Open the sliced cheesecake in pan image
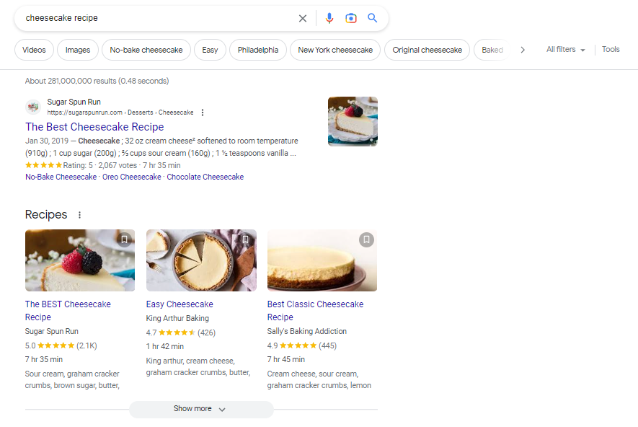This screenshot has height=427, width=638. 201,260
